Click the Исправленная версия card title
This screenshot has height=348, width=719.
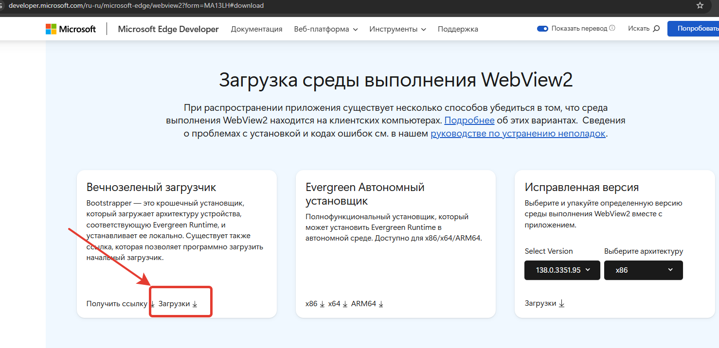click(x=582, y=187)
